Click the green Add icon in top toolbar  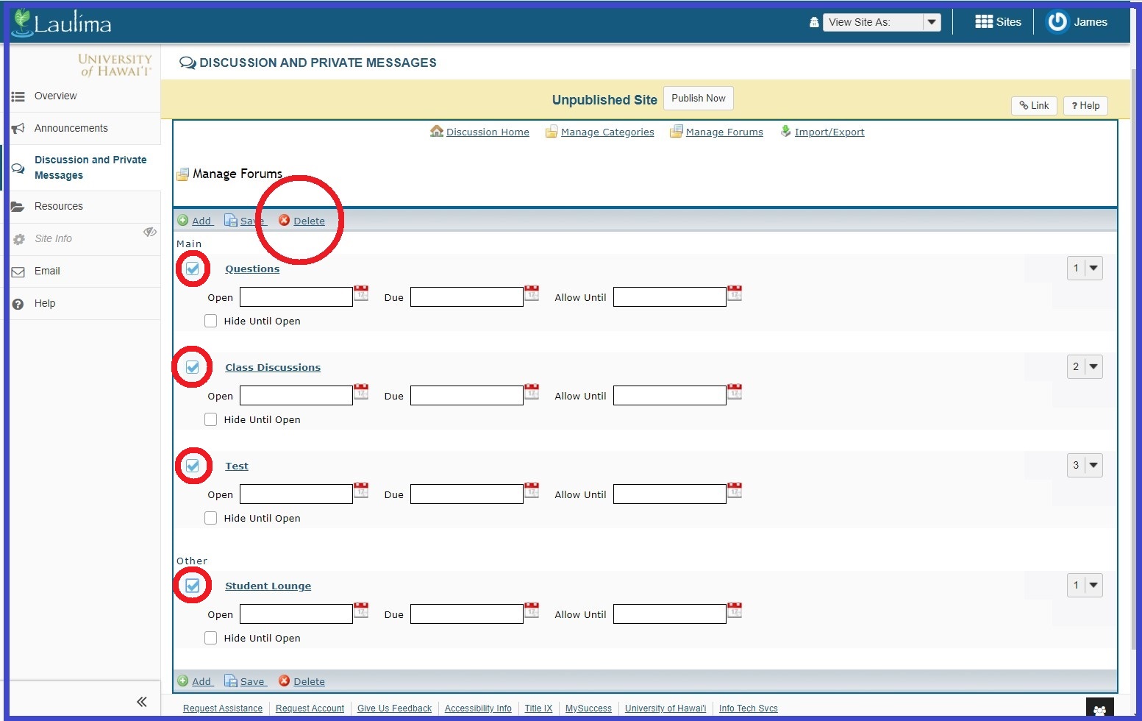pyautogui.click(x=183, y=221)
